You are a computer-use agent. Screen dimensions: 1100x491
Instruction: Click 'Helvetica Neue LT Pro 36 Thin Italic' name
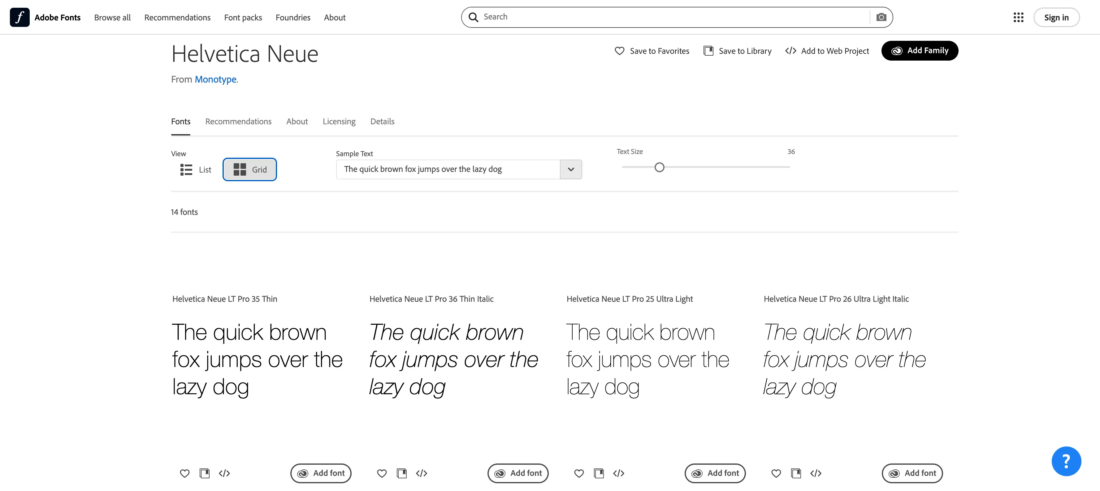tap(431, 299)
